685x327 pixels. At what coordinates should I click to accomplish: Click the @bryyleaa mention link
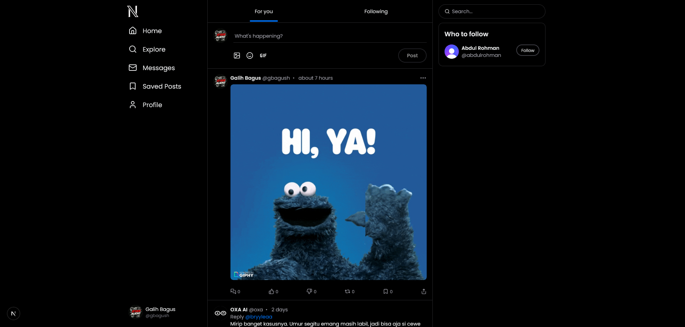pyautogui.click(x=259, y=317)
